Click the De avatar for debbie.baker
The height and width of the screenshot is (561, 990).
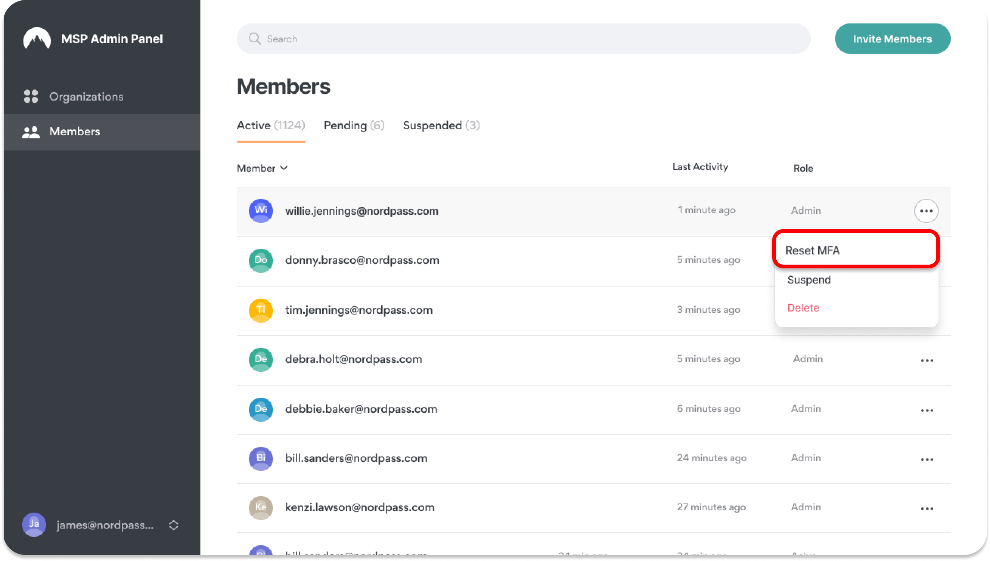click(261, 409)
